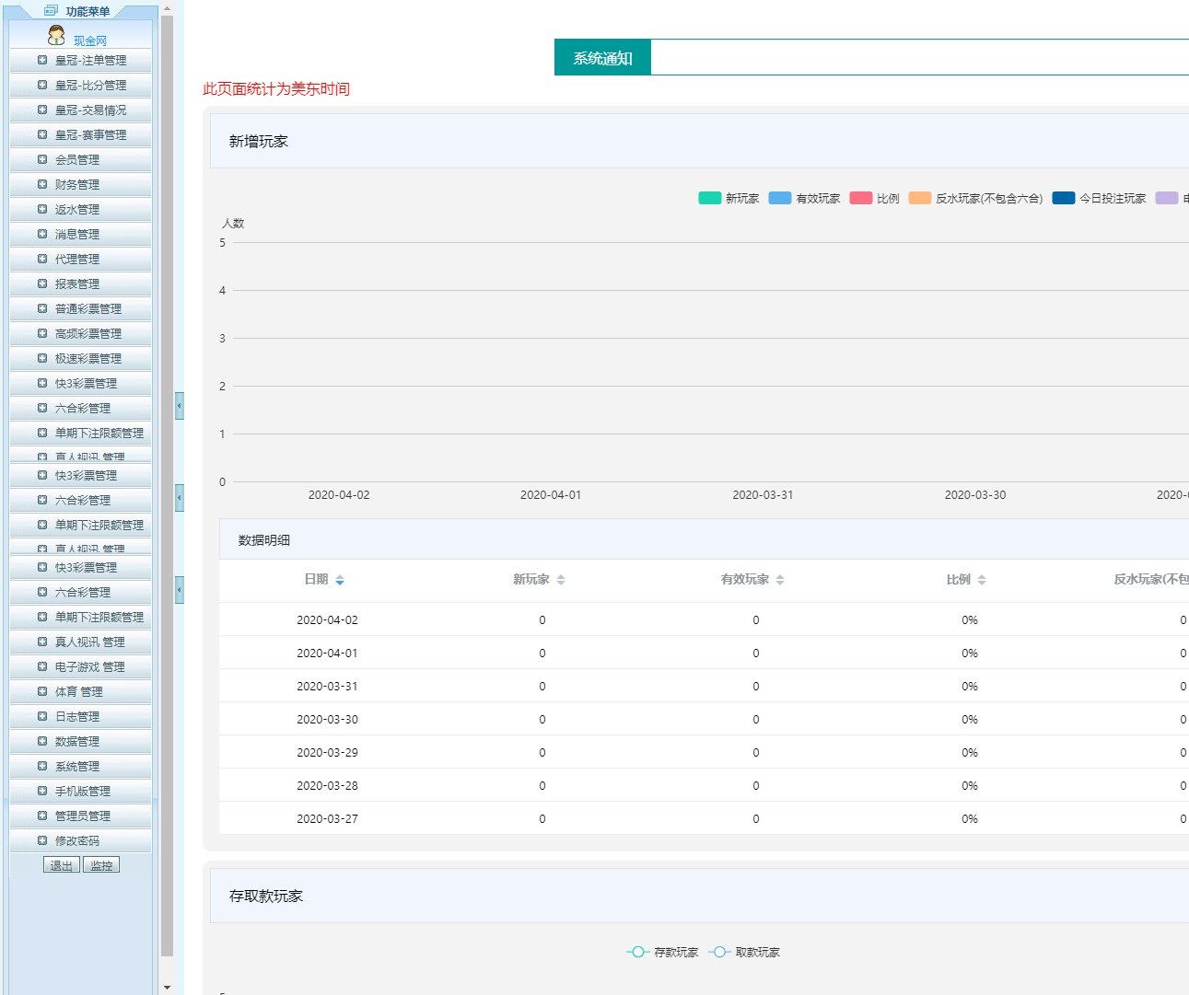Click the plus icon beside 会员管理
This screenshot has width=1189, height=995.
(x=42, y=159)
